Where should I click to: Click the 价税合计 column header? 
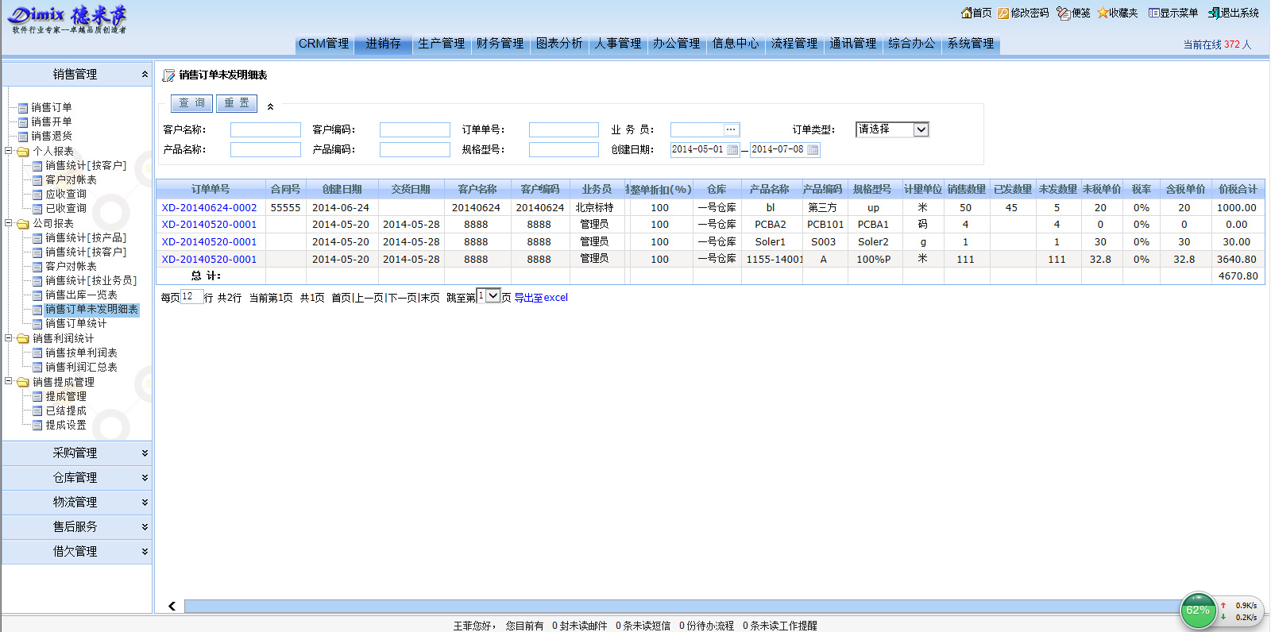(x=1238, y=189)
